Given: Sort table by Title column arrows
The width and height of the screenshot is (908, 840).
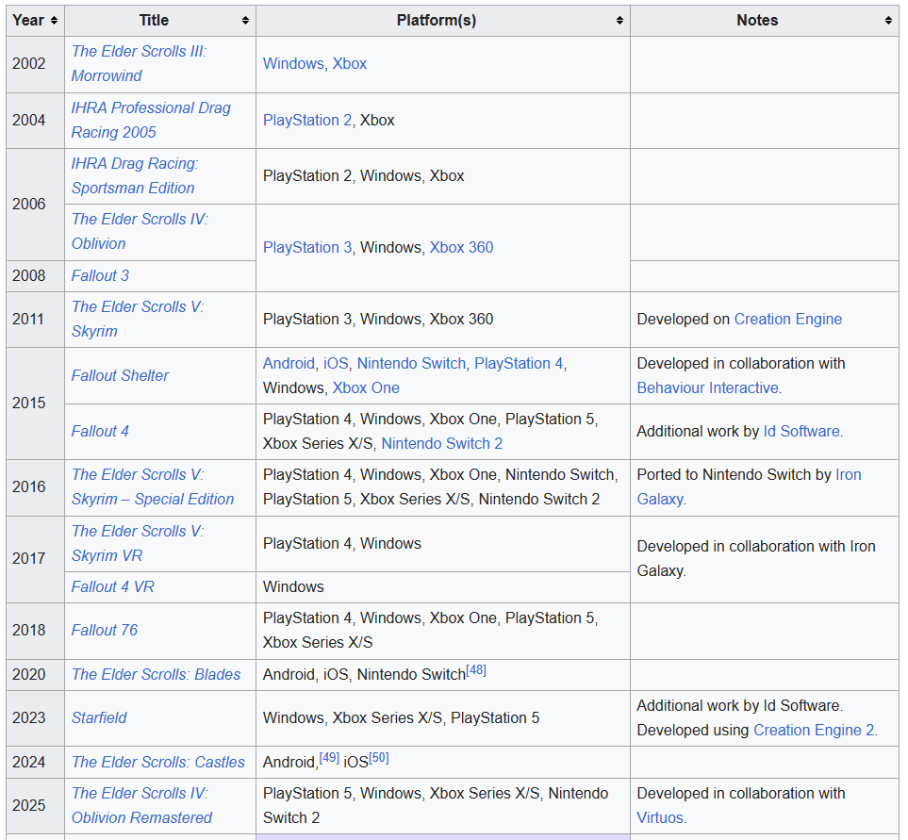Looking at the screenshot, I should 245,20.
